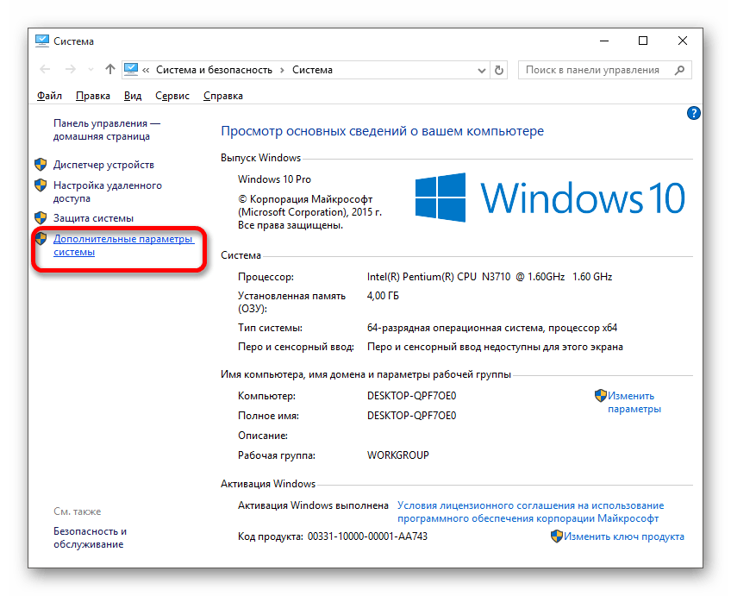Expand the address bar history dropdown
The height and width of the screenshot is (596, 731).
click(x=482, y=71)
